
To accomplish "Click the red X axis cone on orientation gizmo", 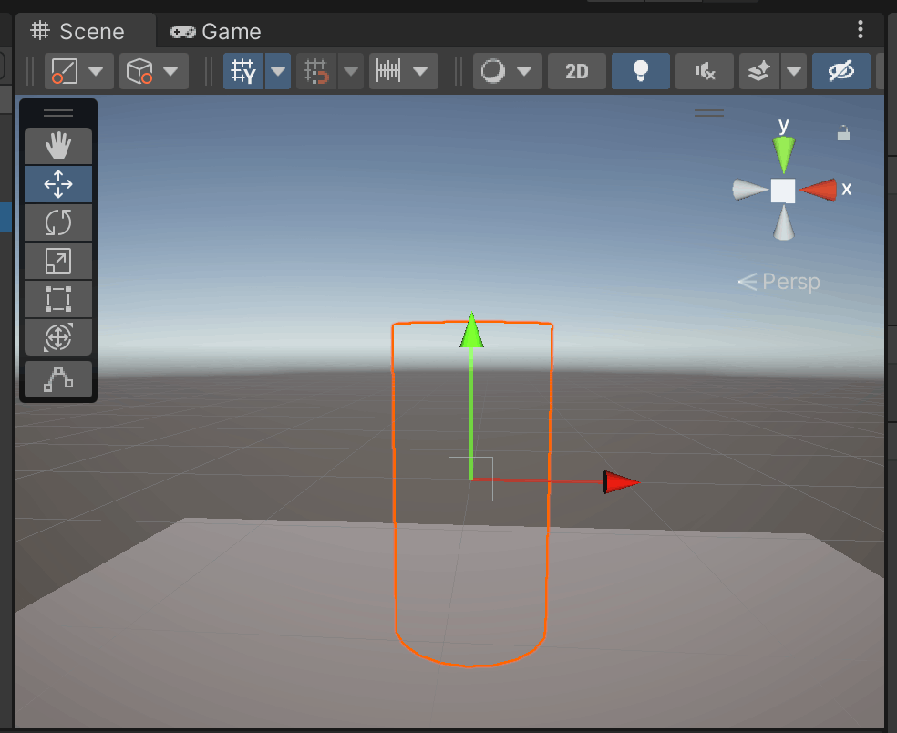I will [x=819, y=190].
